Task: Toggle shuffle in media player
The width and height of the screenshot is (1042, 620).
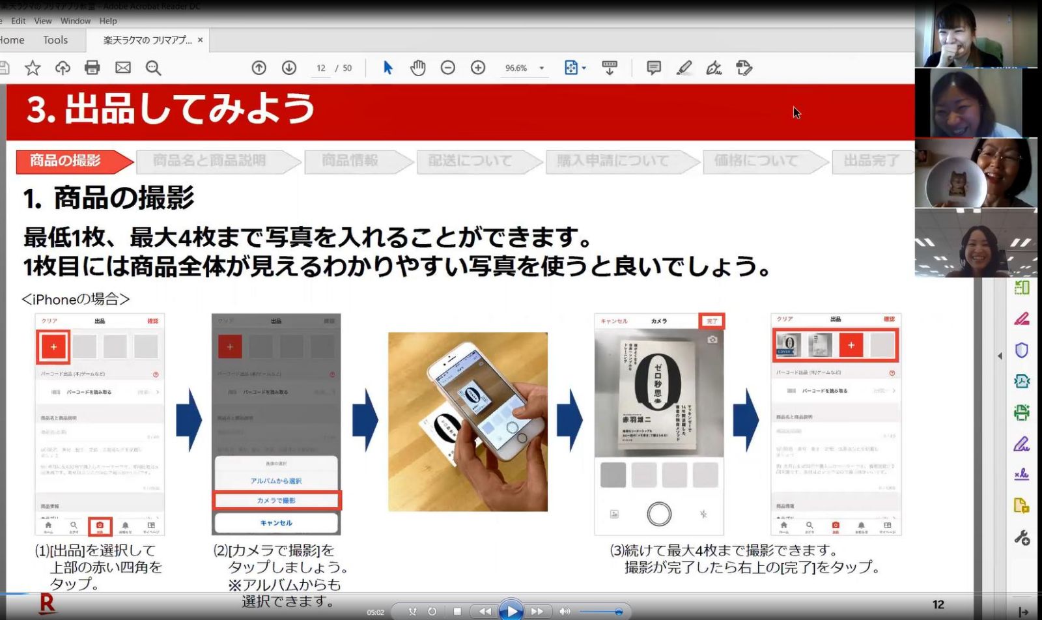Action: pos(413,612)
